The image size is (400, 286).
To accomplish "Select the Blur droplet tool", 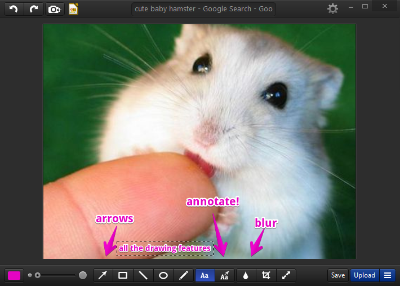I will coord(246,275).
